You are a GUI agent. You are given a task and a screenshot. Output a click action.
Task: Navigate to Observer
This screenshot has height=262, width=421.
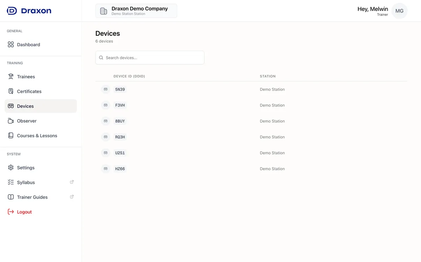tap(41, 121)
